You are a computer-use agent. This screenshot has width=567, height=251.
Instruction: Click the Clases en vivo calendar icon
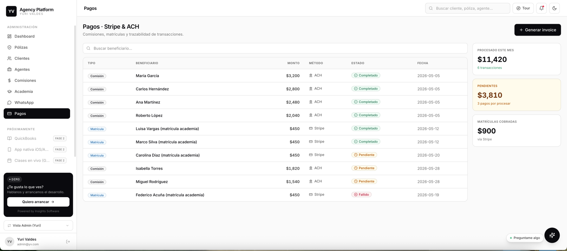pos(9,160)
